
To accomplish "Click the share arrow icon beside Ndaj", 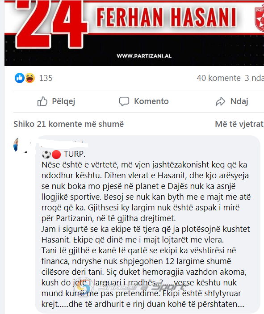I will pyautogui.click(x=221, y=101).
